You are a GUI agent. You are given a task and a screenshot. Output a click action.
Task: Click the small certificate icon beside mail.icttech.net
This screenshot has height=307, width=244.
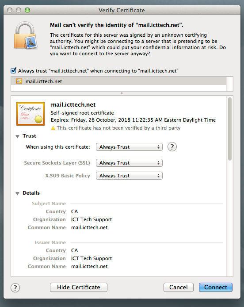point(19,81)
